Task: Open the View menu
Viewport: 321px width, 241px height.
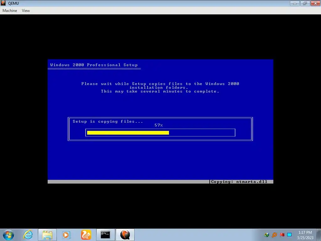Action: click(26, 11)
